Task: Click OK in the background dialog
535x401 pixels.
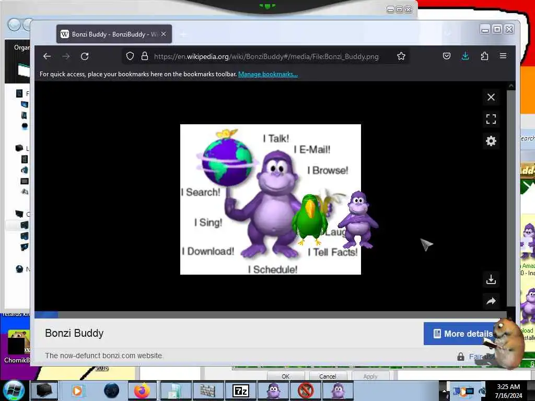Action: coord(286,376)
